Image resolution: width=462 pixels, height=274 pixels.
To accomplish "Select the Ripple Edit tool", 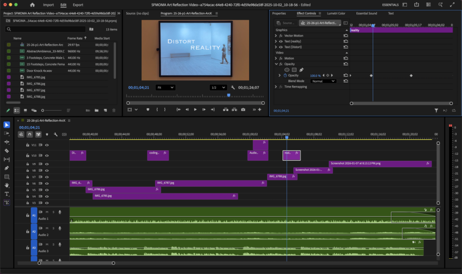I will pos(6,142).
